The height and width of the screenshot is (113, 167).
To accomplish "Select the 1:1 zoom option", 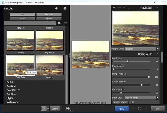I will pyautogui.click(x=120, y=8).
